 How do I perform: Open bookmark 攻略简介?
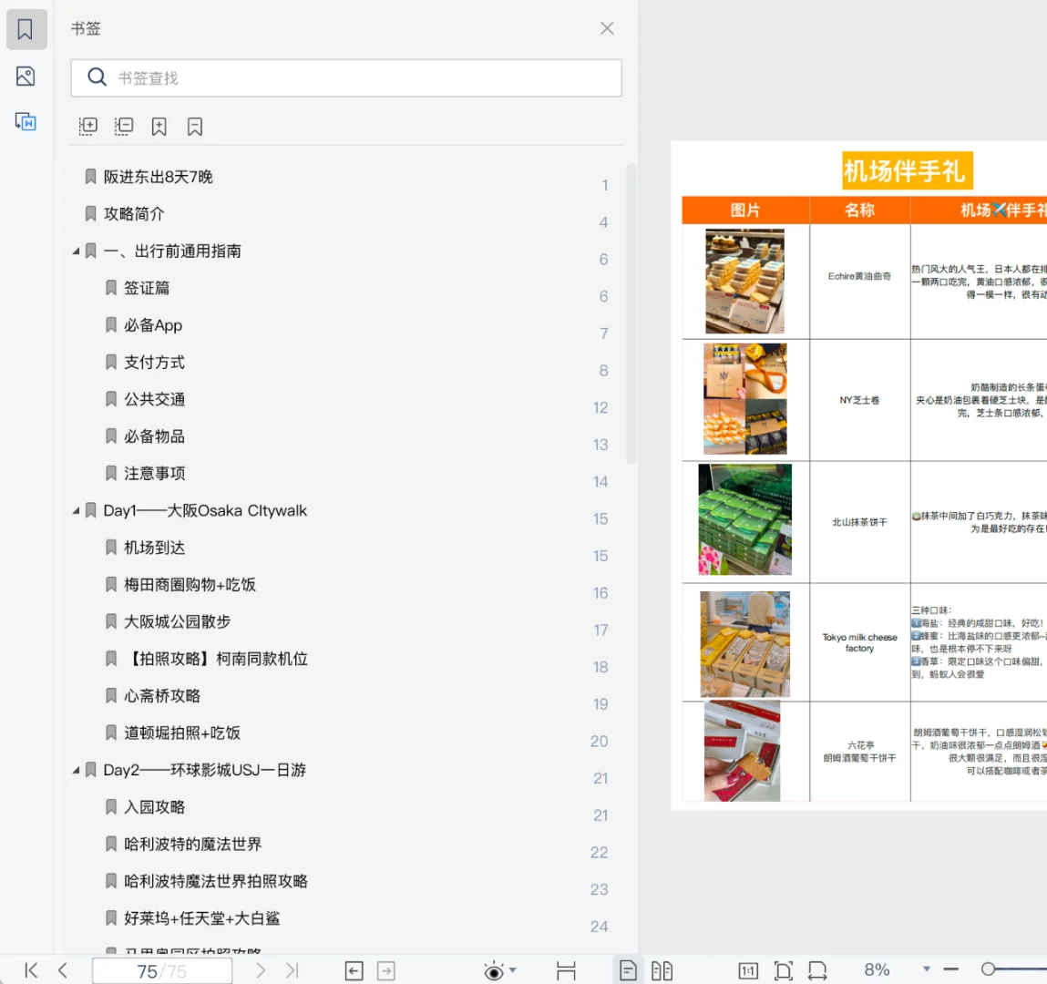coord(134,213)
